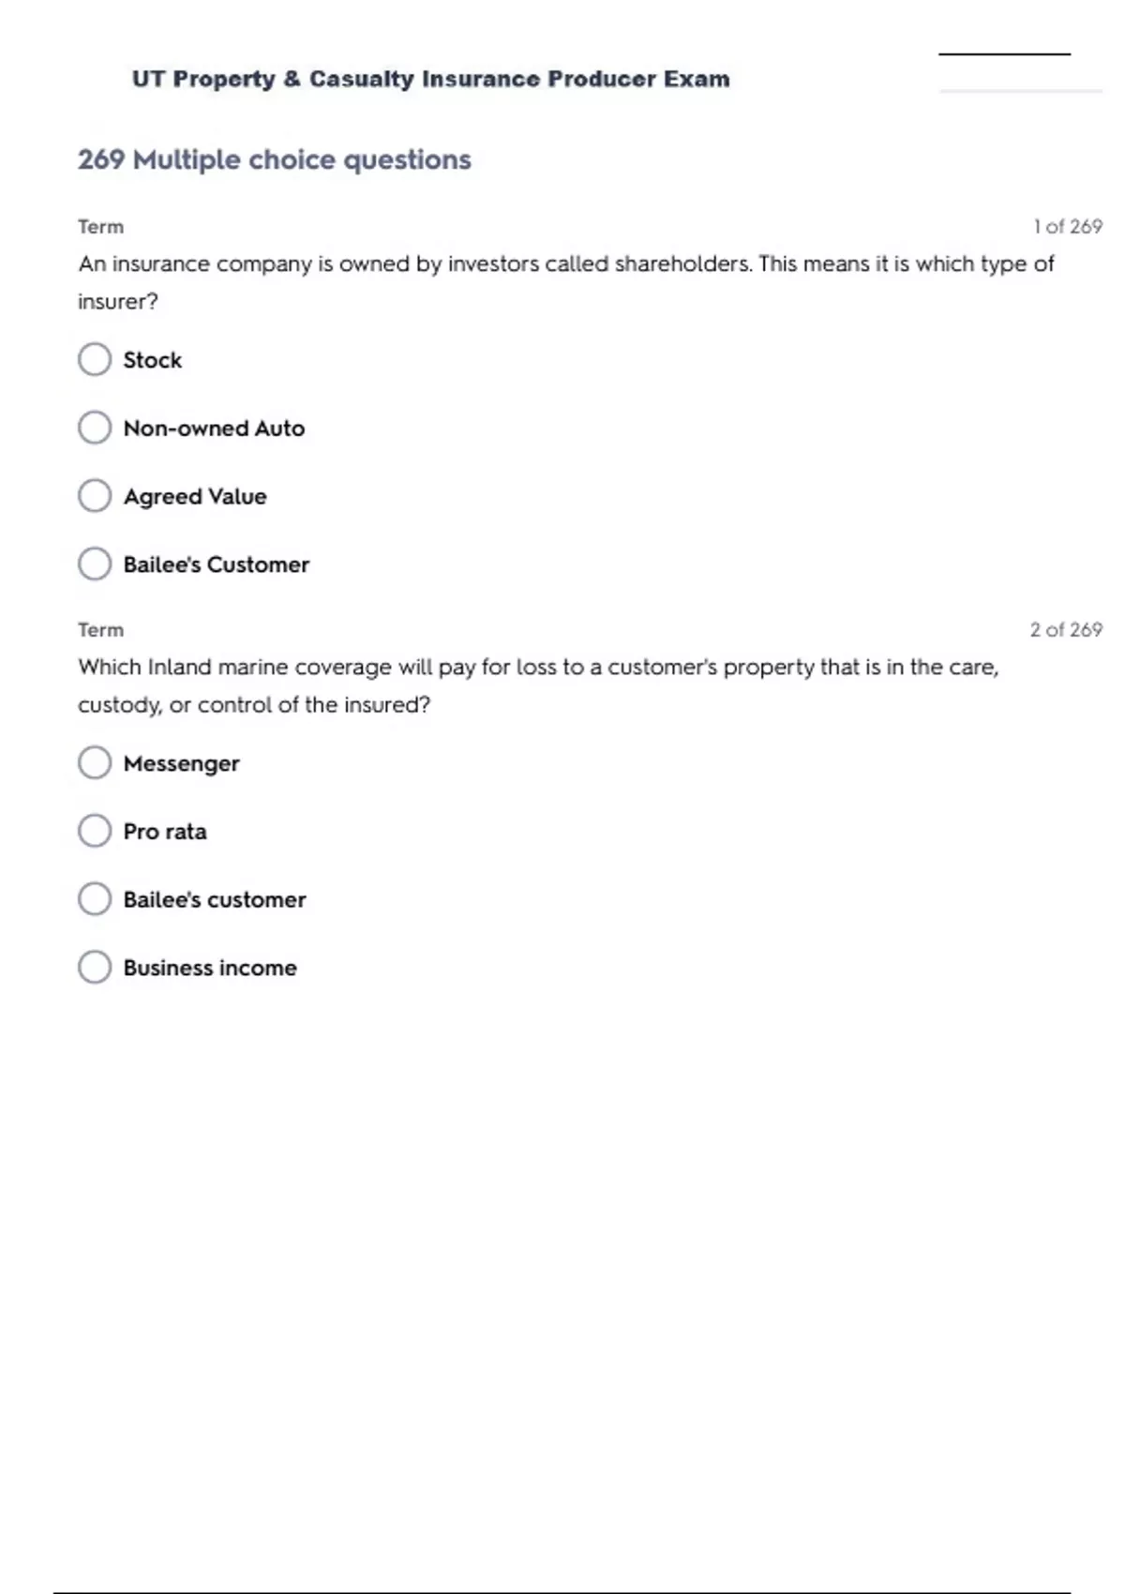Viewport: 1125px width, 1594px height.
Task: Click the 269 Multiple choice questions heading
Action: (x=274, y=159)
